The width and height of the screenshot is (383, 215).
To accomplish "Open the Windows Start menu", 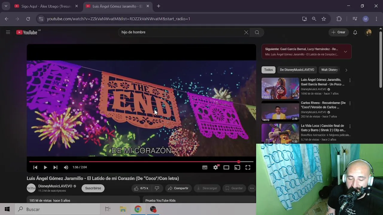I will (7, 209).
